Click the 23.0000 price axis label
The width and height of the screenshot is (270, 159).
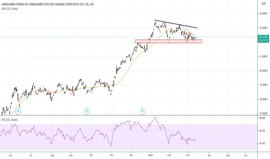tap(263, 28)
